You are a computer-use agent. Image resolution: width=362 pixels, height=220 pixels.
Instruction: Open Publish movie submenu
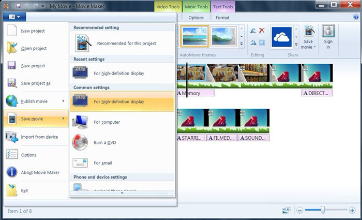36,101
